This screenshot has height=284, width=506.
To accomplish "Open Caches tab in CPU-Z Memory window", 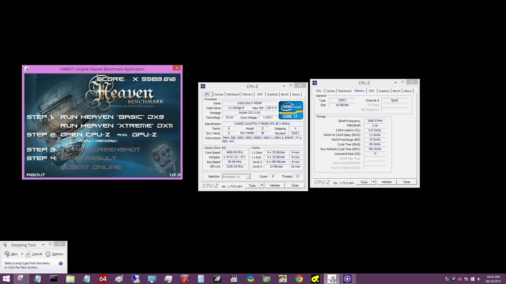I will [x=330, y=91].
